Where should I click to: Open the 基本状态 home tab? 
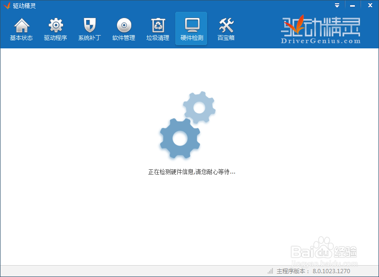[x=21, y=28]
